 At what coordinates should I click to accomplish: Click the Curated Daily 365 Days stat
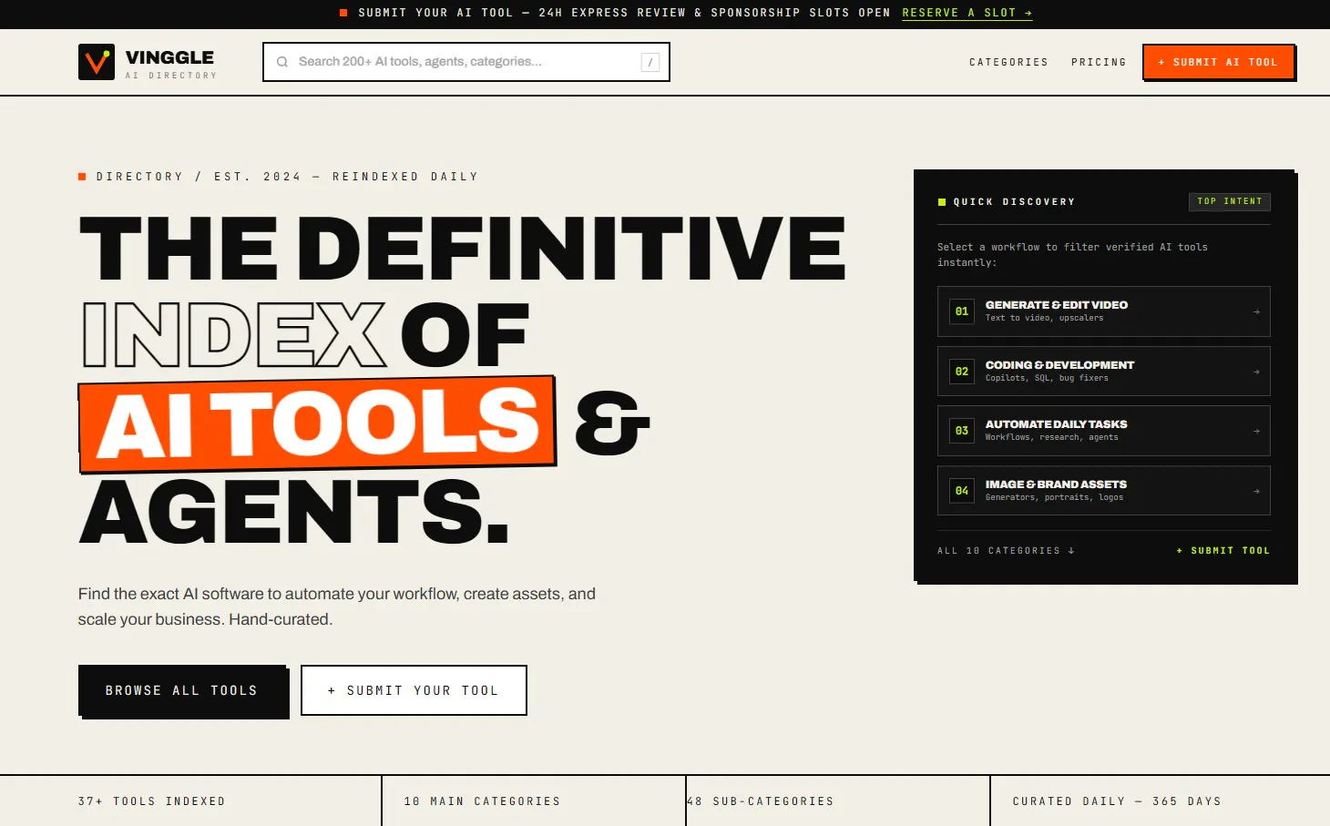pyautogui.click(x=1117, y=801)
